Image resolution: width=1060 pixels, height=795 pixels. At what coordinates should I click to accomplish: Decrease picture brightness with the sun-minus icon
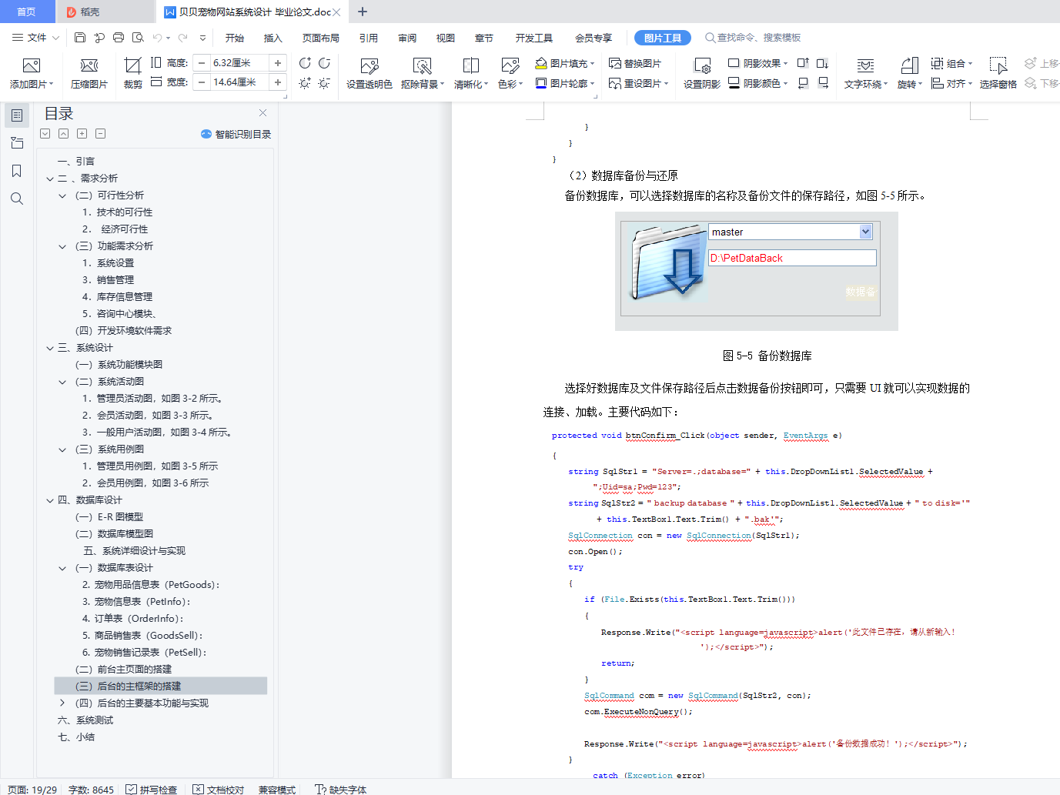tap(324, 82)
